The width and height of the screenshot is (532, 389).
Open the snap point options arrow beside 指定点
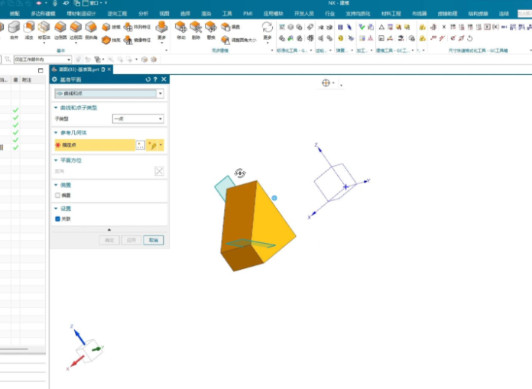click(x=161, y=145)
